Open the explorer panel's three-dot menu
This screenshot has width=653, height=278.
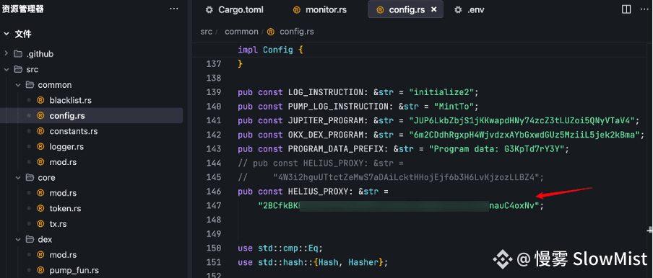174,9
